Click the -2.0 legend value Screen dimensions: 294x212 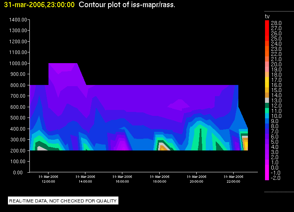coord(275,178)
